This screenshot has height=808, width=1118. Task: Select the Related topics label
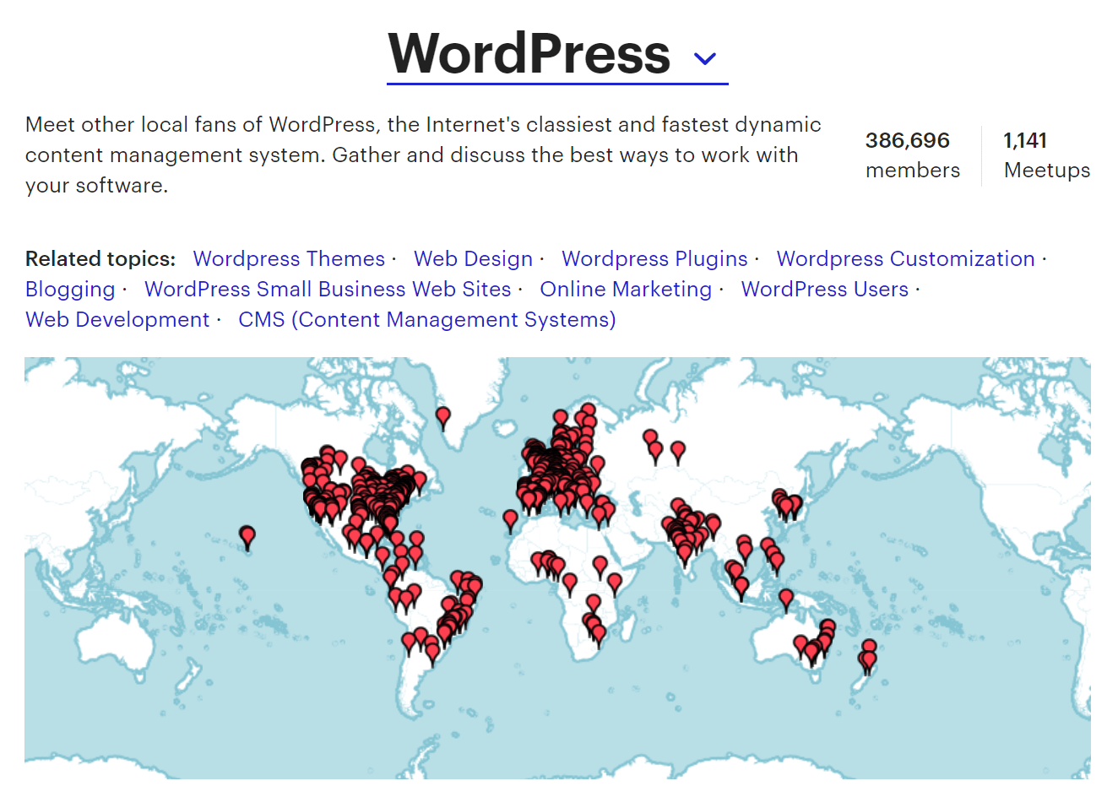pyautogui.click(x=100, y=259)
